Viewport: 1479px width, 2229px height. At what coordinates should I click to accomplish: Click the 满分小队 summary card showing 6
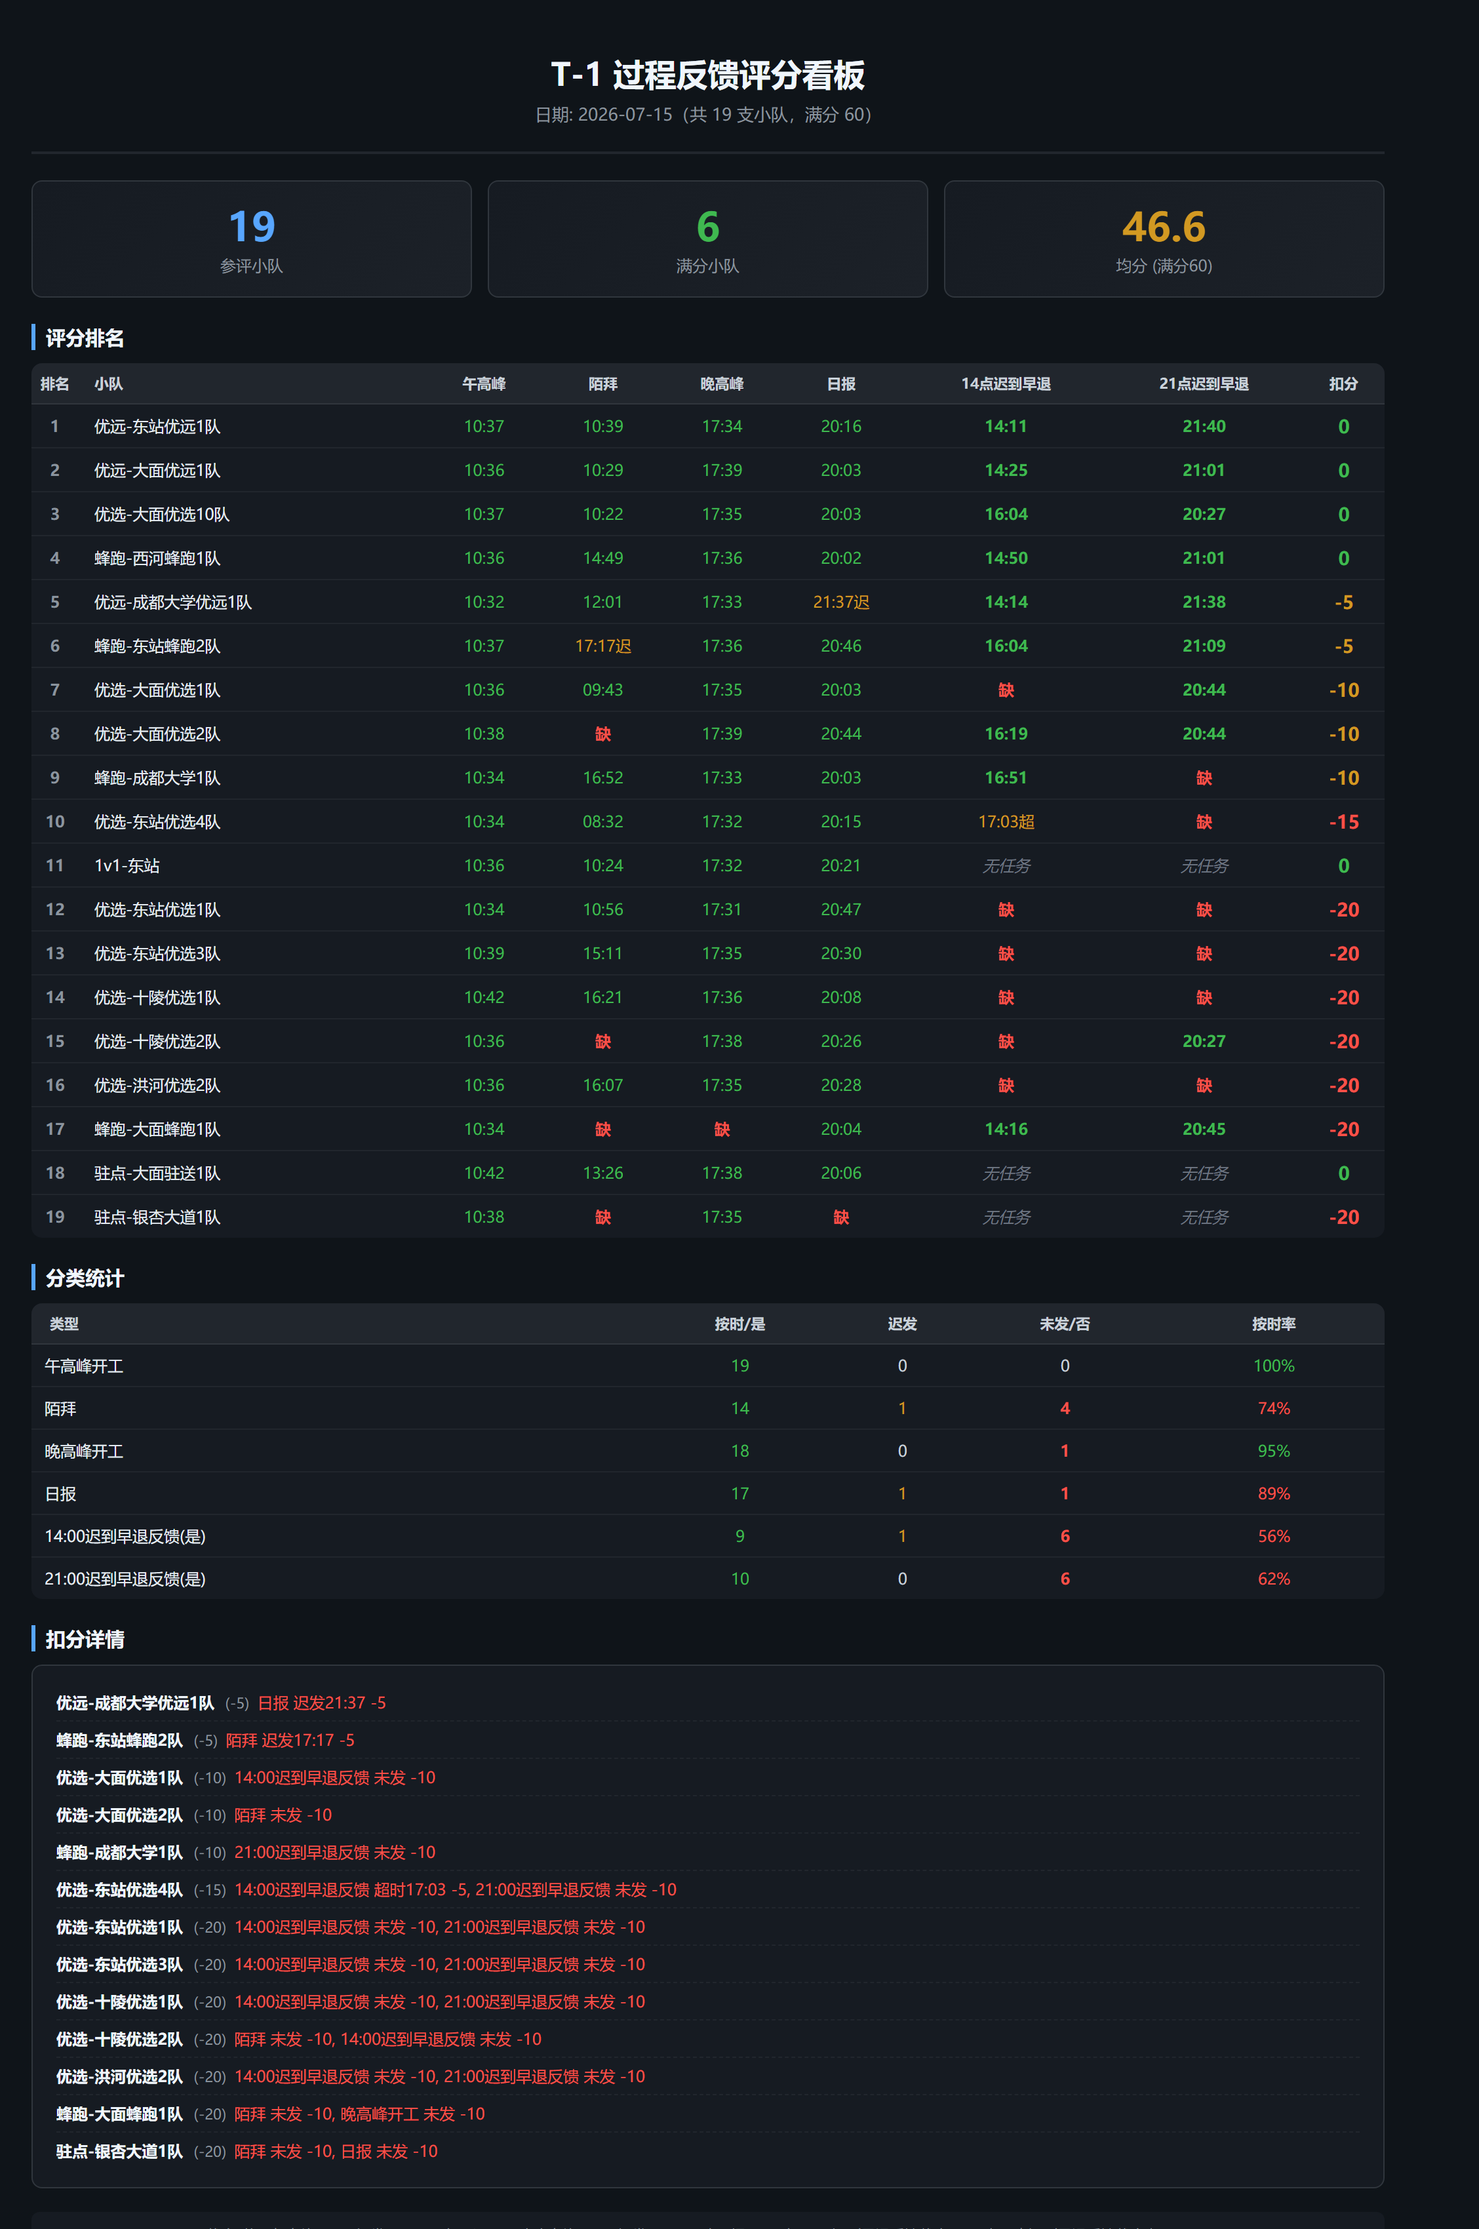pyautogui.click(x=707, y=239)
